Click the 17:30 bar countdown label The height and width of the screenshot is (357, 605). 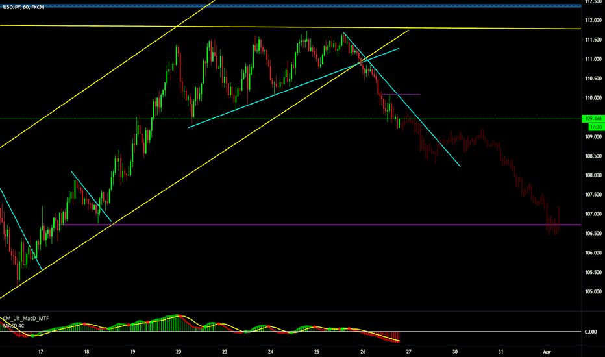click(x=596, y=127)
